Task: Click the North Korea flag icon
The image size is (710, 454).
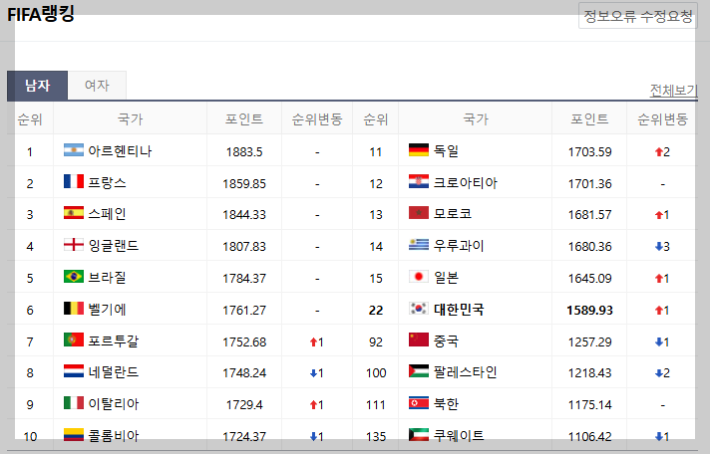Action: coord(419,403)
